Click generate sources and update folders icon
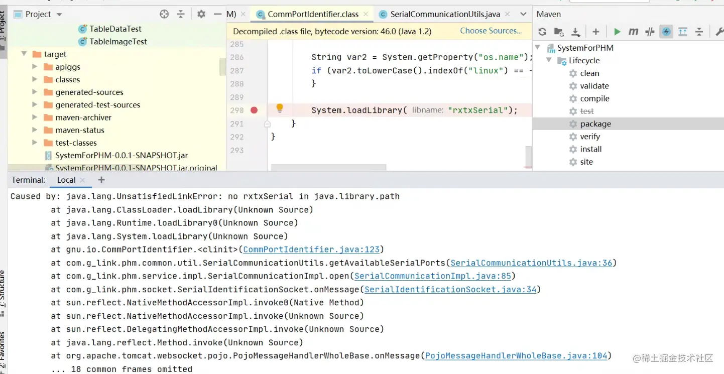Image resolution: width=724 pixels, height=374 pixels. click(x=559, y=32)
